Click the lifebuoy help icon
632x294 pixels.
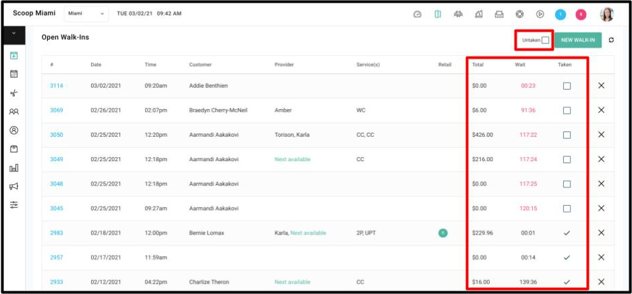tap(519, 14)
